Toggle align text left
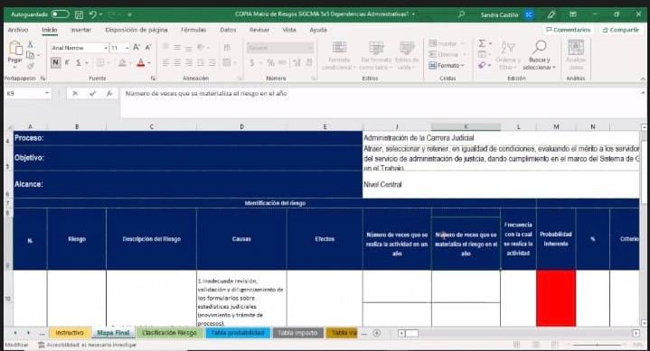The width and height of the screenshot is (650, 351). click(165, 62)
